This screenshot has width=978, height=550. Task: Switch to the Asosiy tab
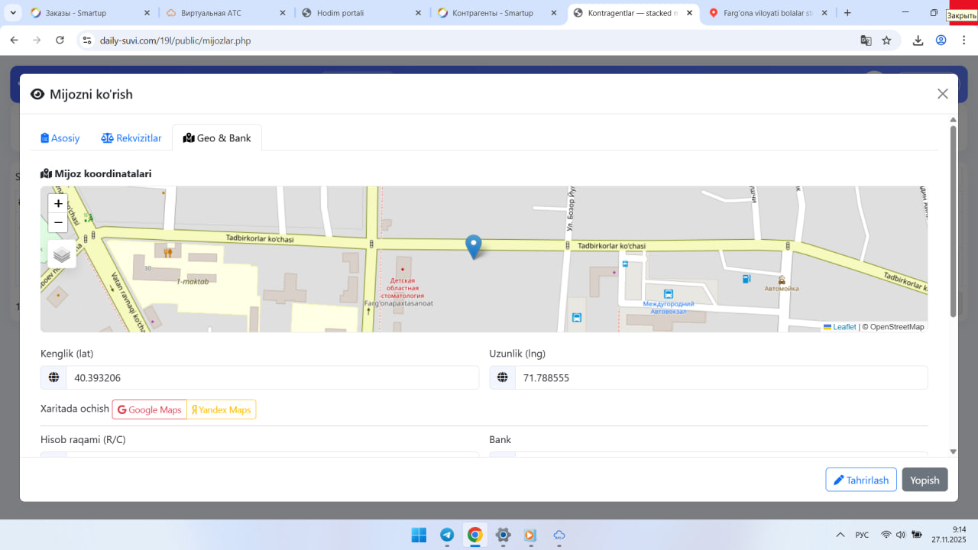[60, 138]
